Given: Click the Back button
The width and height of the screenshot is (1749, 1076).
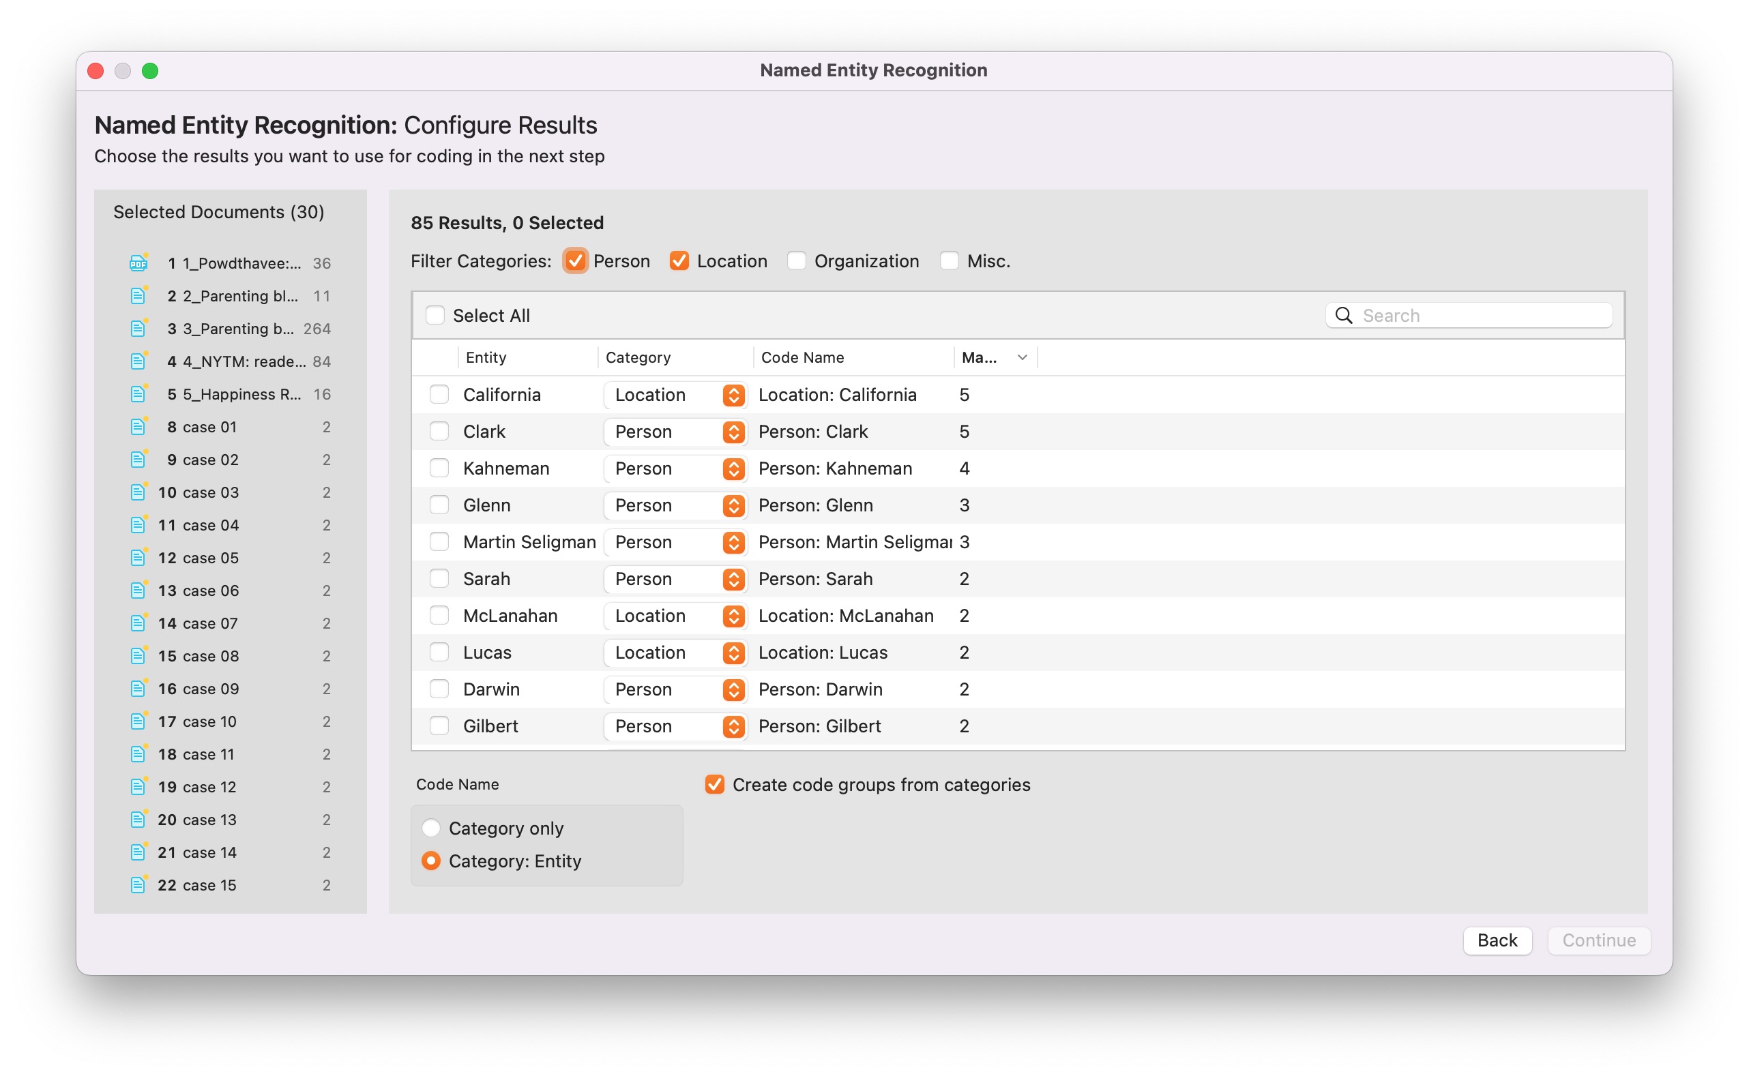Looking at the screenshot, I should pos(1497,940).
